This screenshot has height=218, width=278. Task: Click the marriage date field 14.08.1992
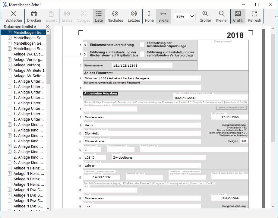point(102,177)
